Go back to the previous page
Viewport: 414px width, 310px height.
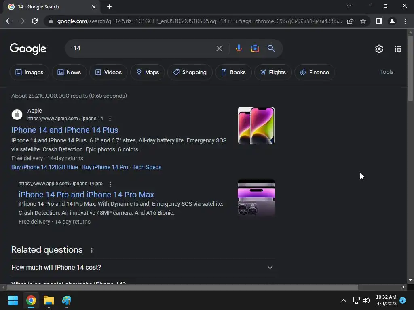9,21
